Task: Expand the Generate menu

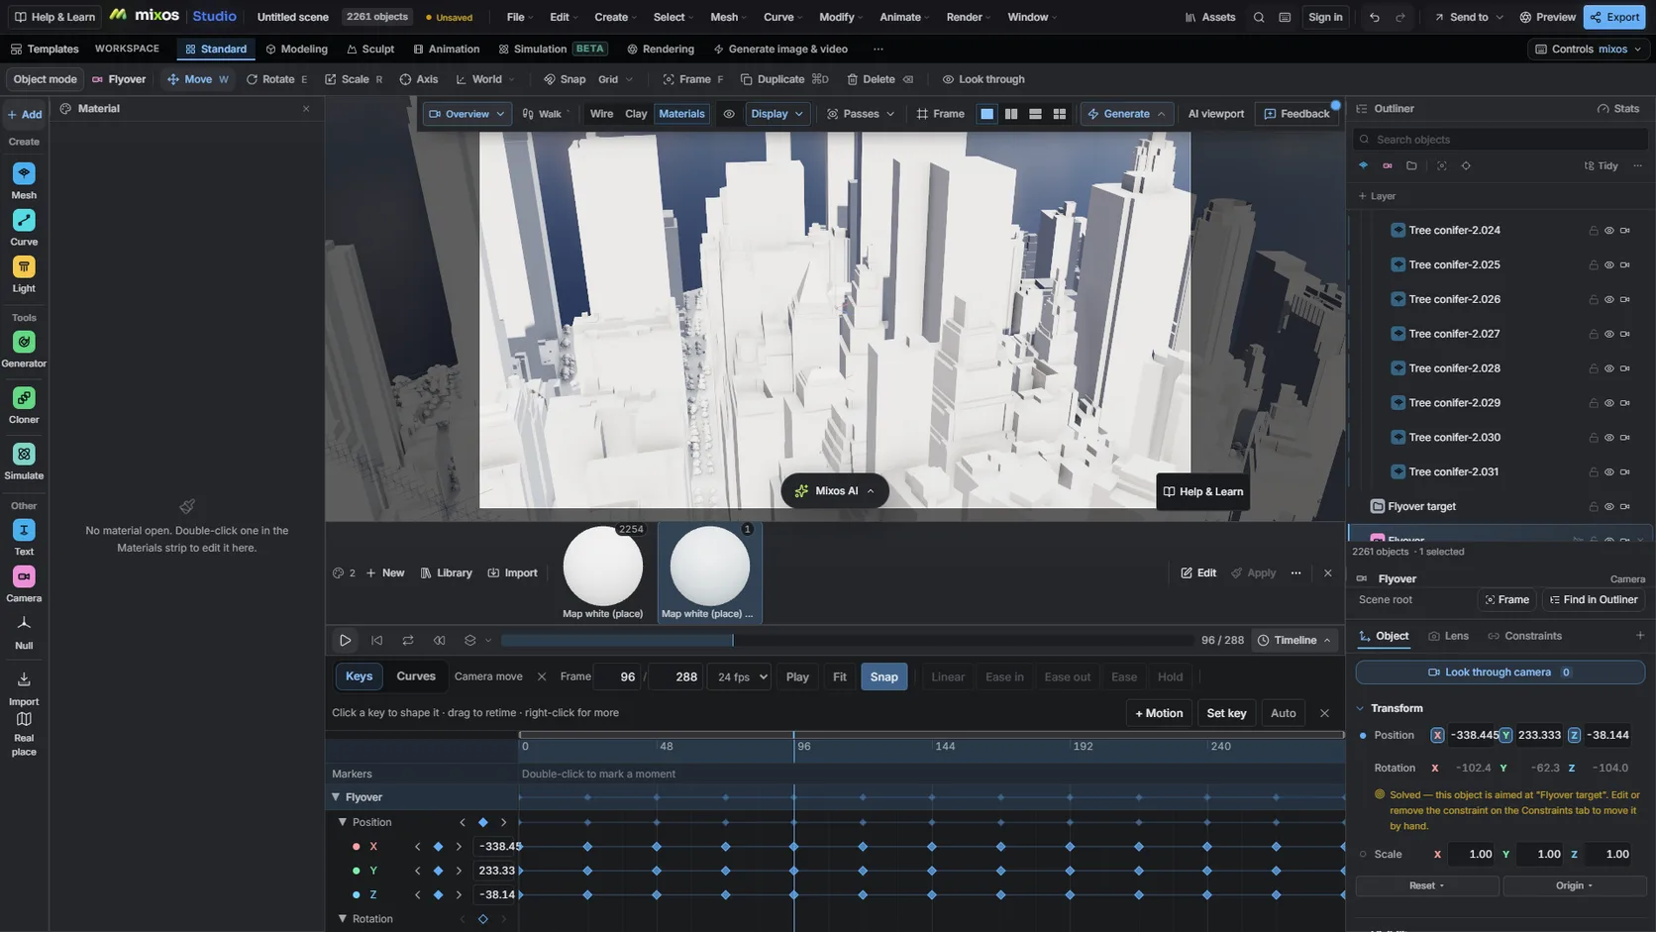Action: point(1126,114)
